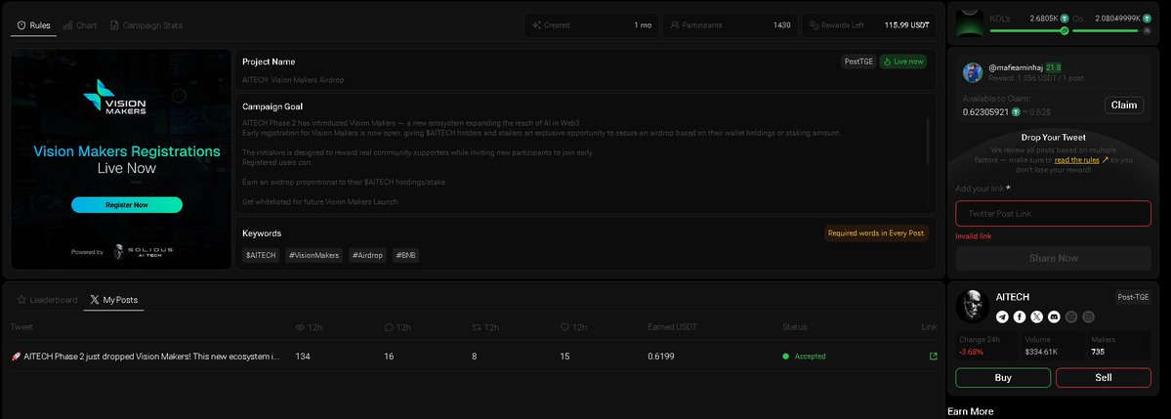Image resolution: width=1171 pixels, height=419 pixels.
Task: Select the My Posts tab
Action: coord(113,300)
